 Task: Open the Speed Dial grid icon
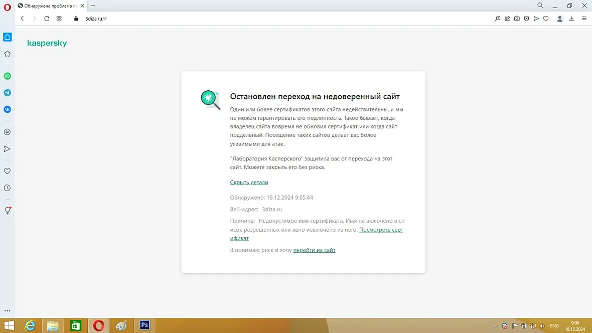coord(59,19)
